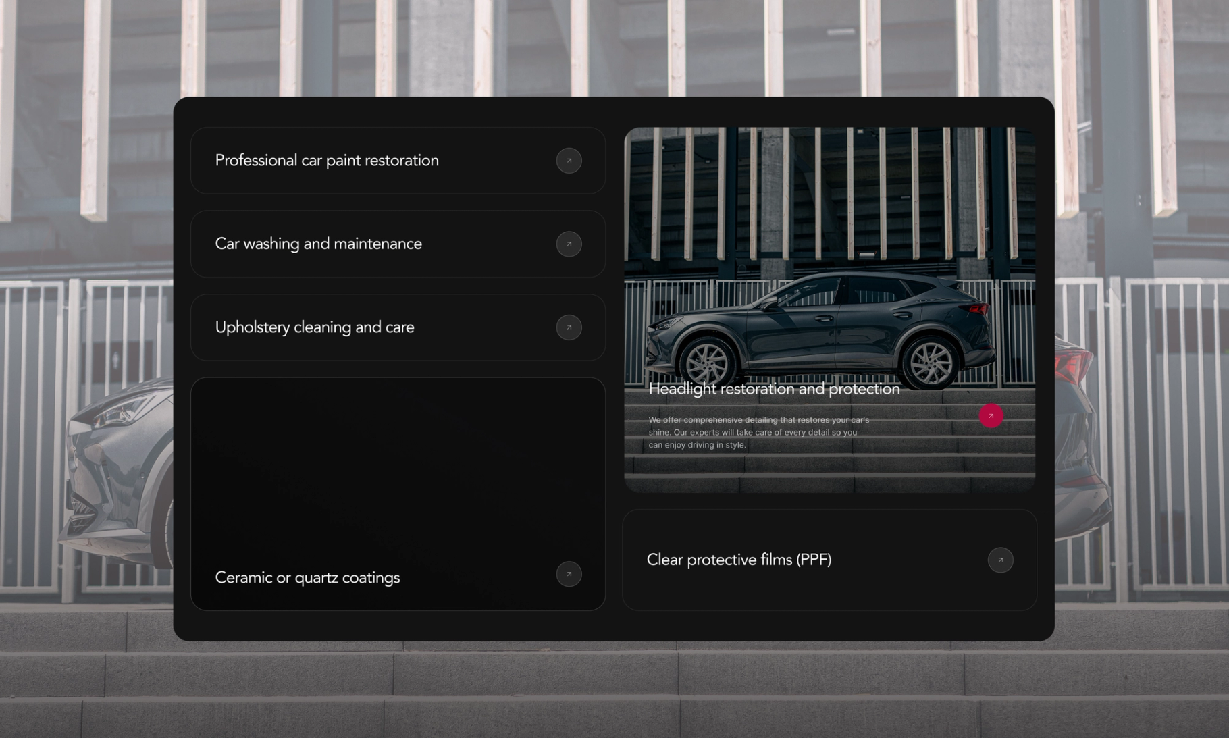This screenshot has height=738, width=1229.
Task: Select Ceramic or quartz coatings title
Action: pos(307,578)
